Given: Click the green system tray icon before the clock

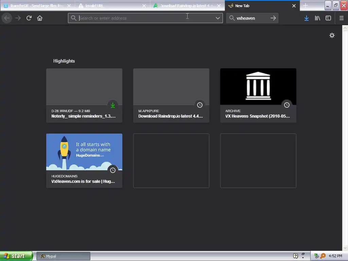Looking at the screenshot, I should tap(316, 256).
